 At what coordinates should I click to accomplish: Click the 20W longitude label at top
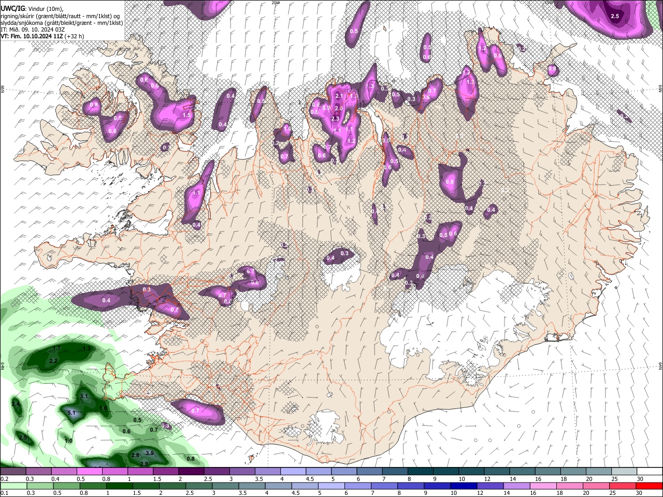coord(276,3)
